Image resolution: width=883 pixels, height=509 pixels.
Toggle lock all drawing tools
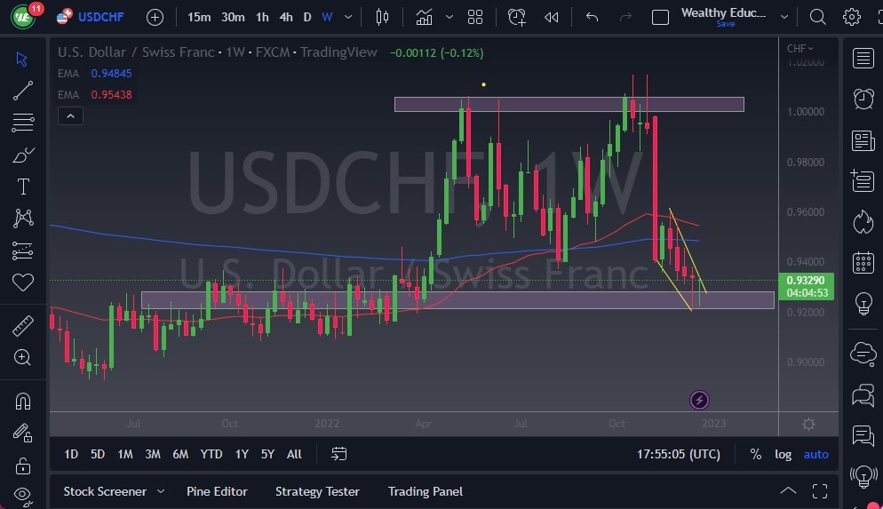pyautogui.click(x=22, y=466)
